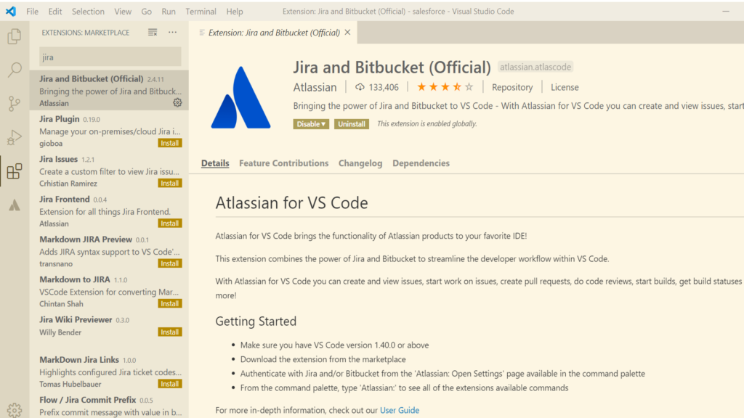Open the Repository link

click(512, 87)
